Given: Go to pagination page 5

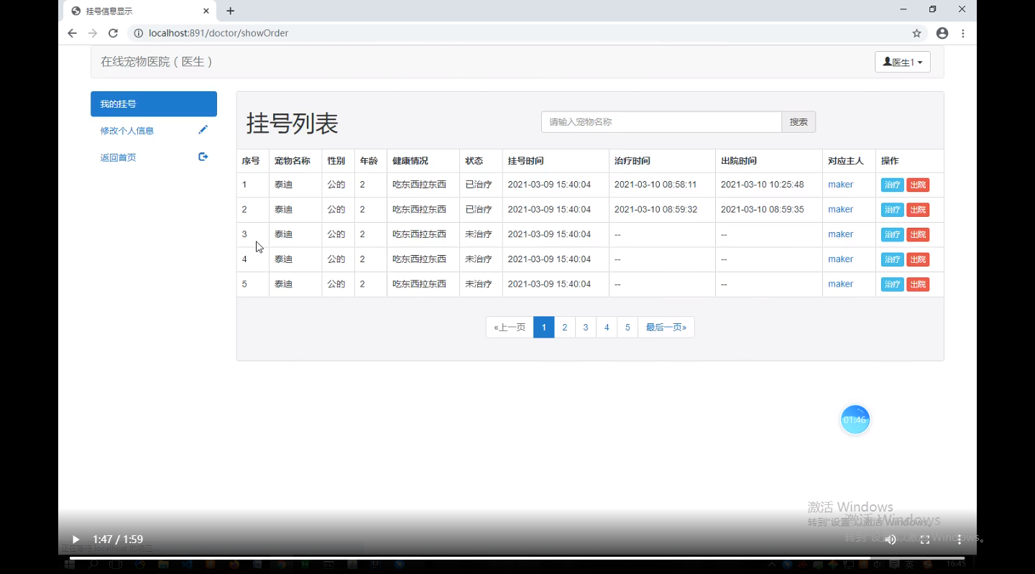Looking at the screenshot, I should tap(627, 328).
